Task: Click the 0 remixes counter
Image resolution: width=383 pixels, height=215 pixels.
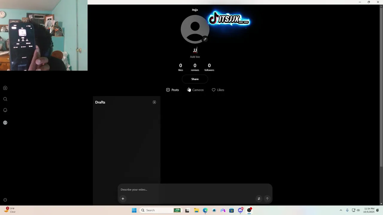Action: [195, 67]
